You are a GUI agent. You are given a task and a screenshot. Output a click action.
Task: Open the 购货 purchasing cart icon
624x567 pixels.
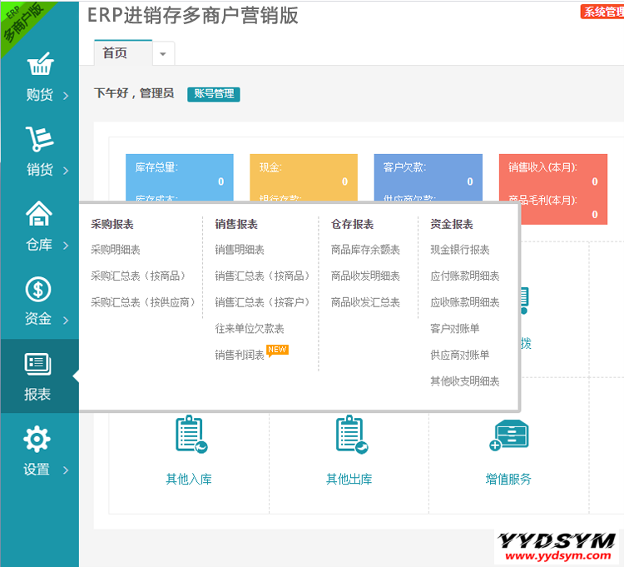[x=39, y=65]
